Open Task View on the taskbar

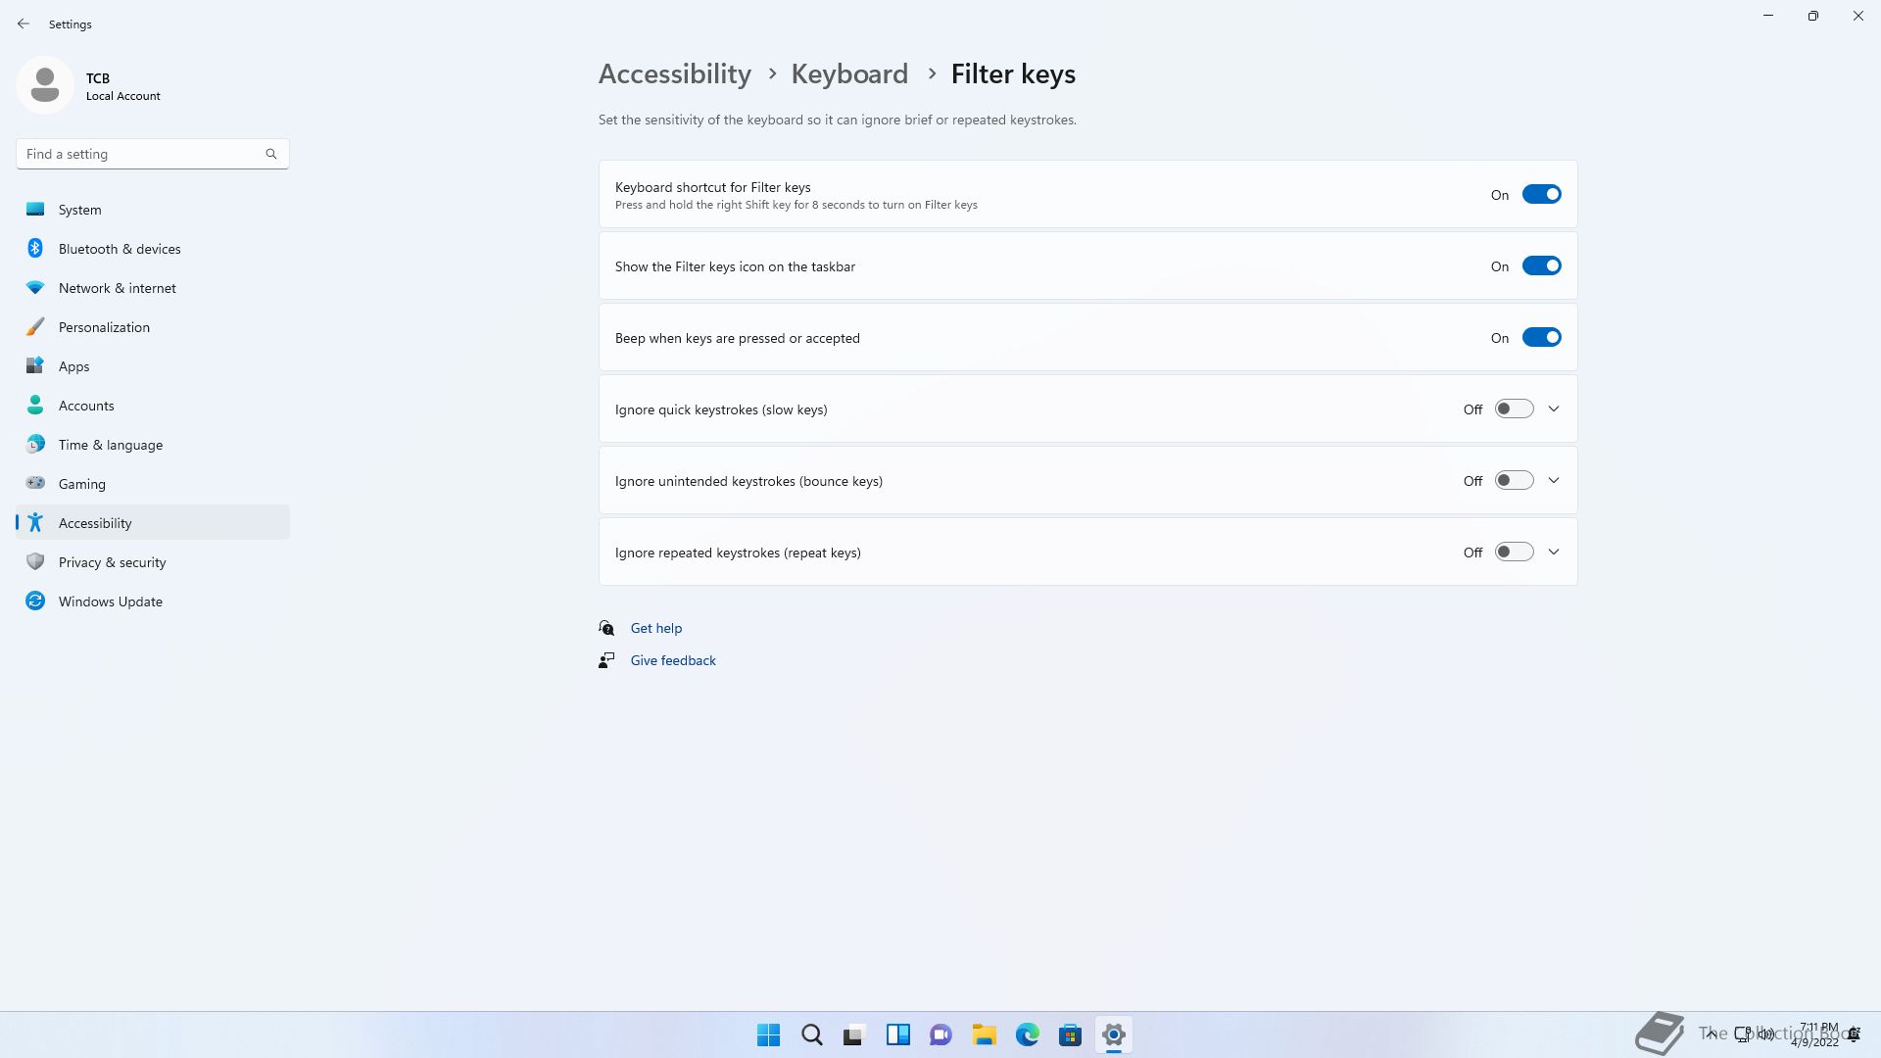[x=855, y=1034]
